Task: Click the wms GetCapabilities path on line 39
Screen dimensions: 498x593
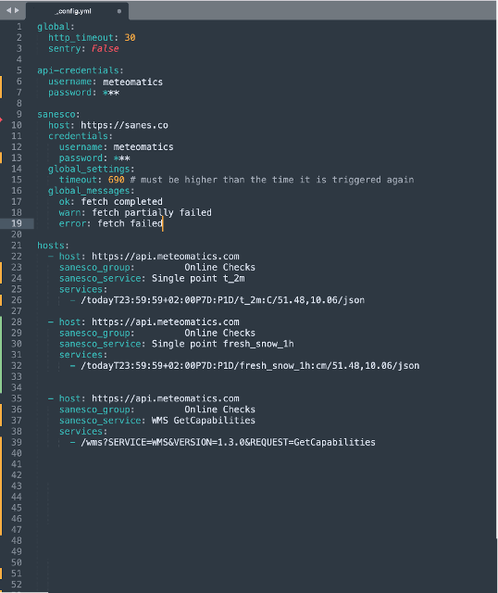Action: [x=229, y=443]
